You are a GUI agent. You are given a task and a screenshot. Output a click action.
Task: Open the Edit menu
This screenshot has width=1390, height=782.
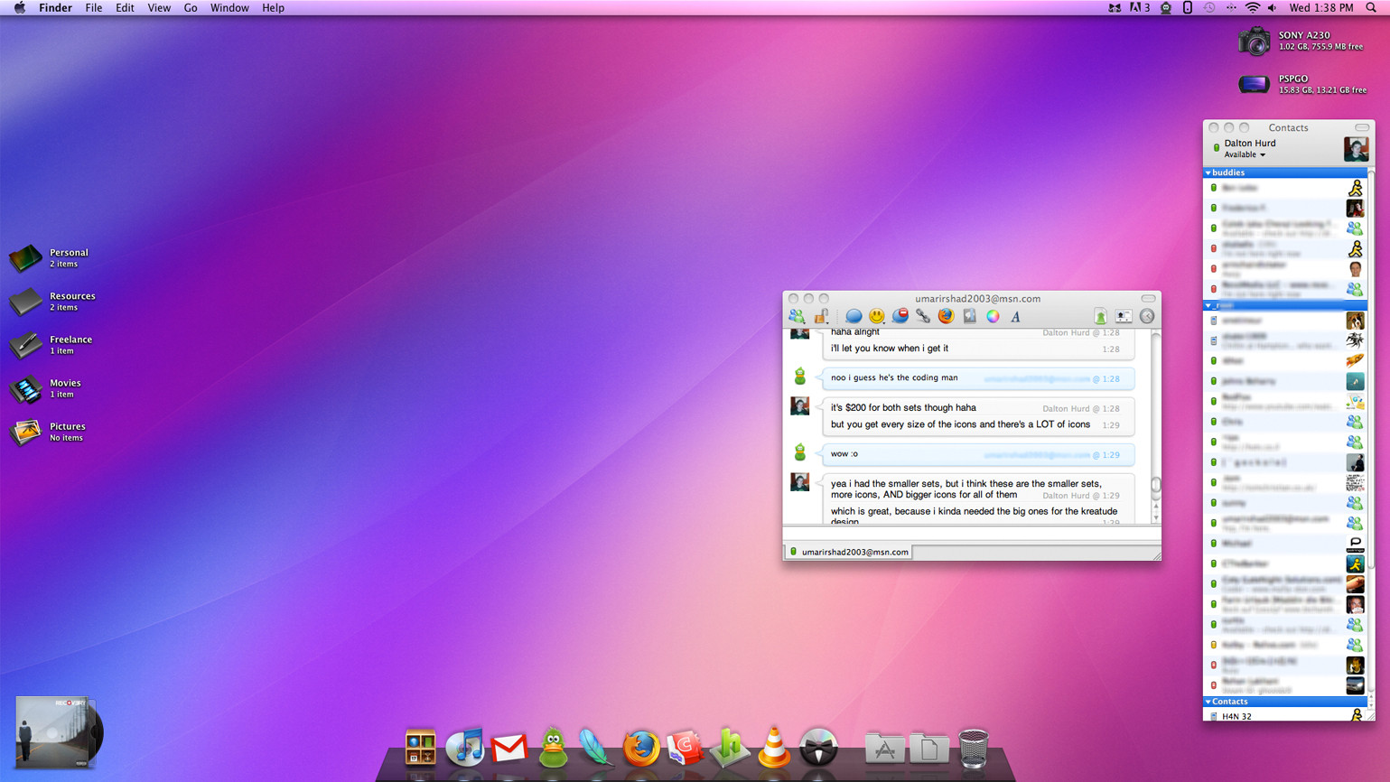pyautogui.click(x=125, y=8)
